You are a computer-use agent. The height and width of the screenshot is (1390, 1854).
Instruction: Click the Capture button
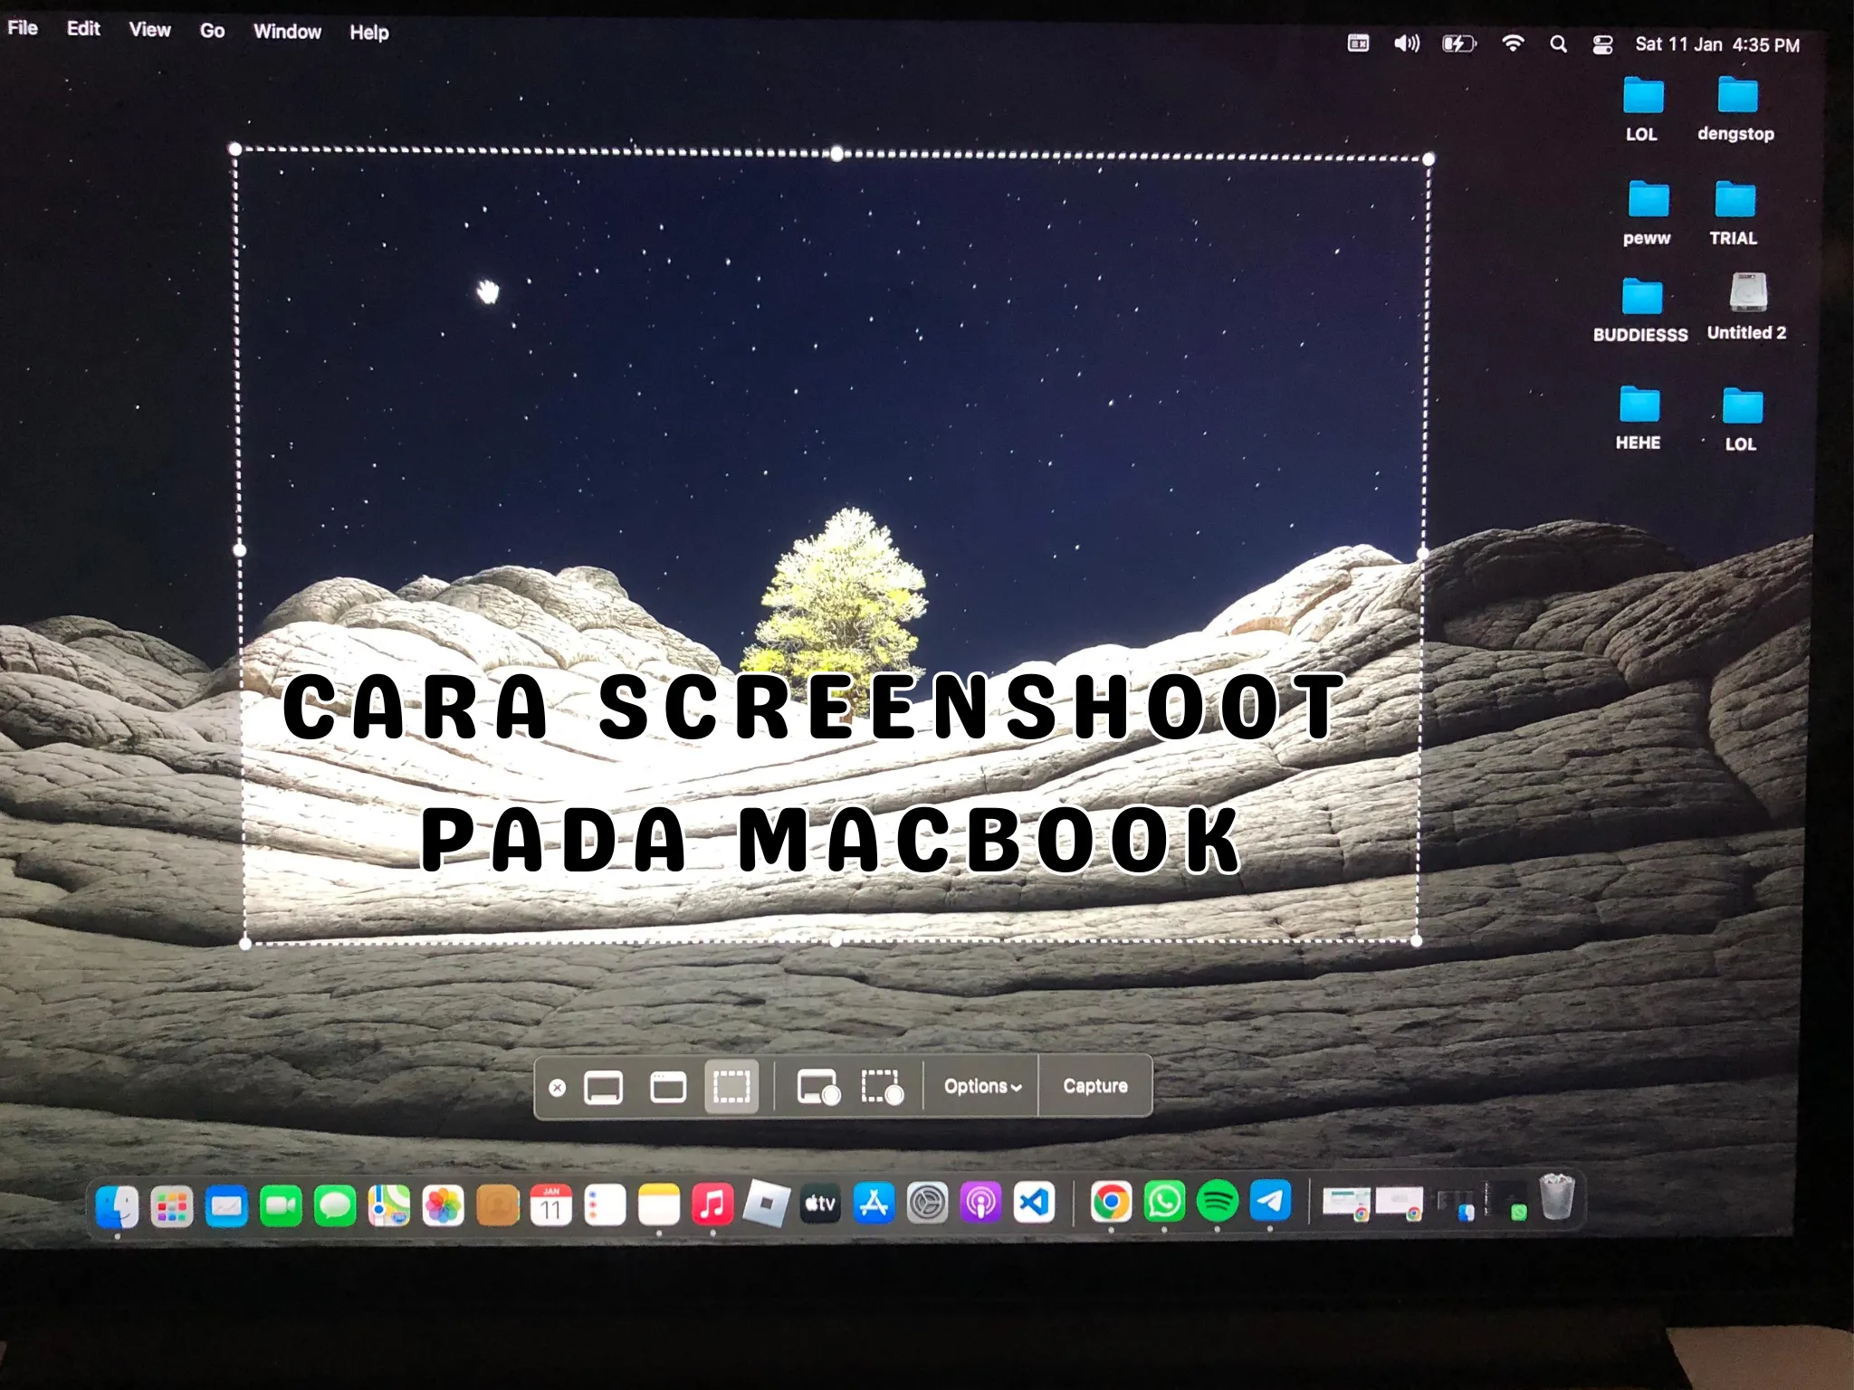(x=1095, y=1085)
